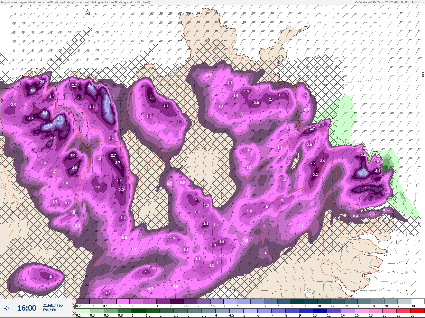Click the 1.8 value in the southwest offshore patch

(49, 277)
